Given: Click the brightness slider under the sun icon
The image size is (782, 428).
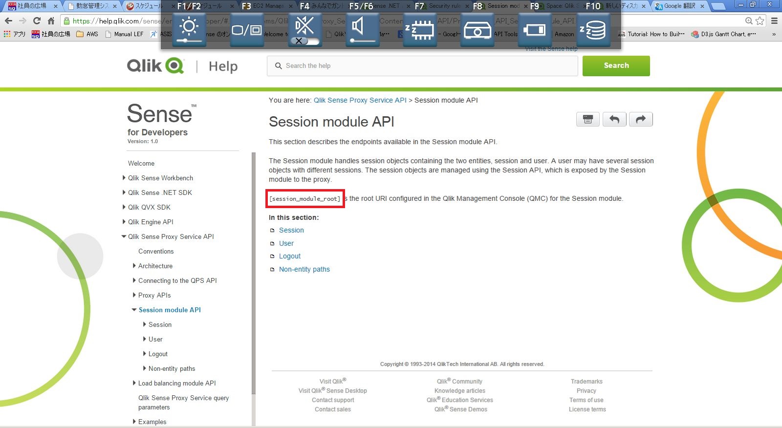Looking at the screenshot, I should (x=189, y=42).
